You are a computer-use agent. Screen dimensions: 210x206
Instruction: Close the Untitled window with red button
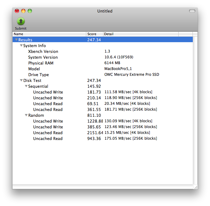[x=17, y=11]
